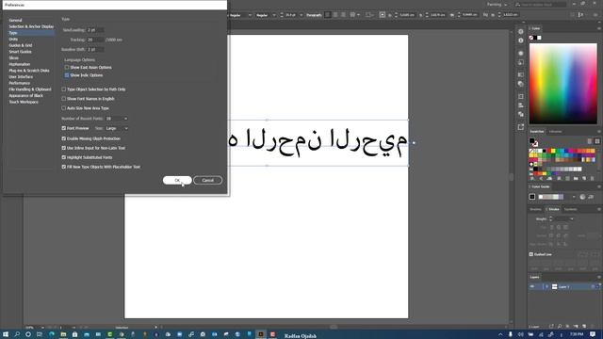This screenshot has height=339, width=603.
Task: Toggle the Font Preview checkbox
Action: pyautogui.click(x=64, y=128)
